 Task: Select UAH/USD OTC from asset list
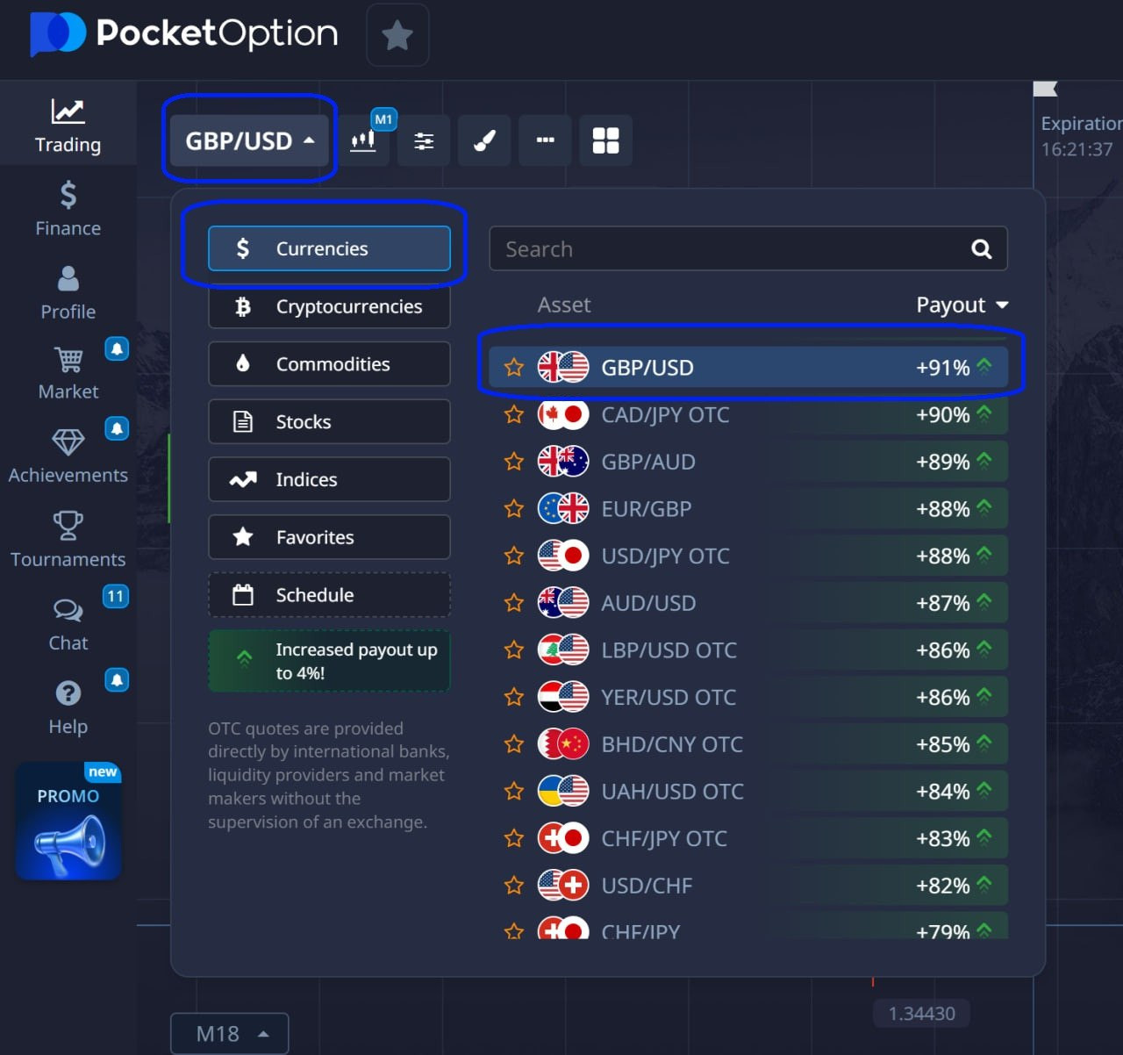[748, 792]
